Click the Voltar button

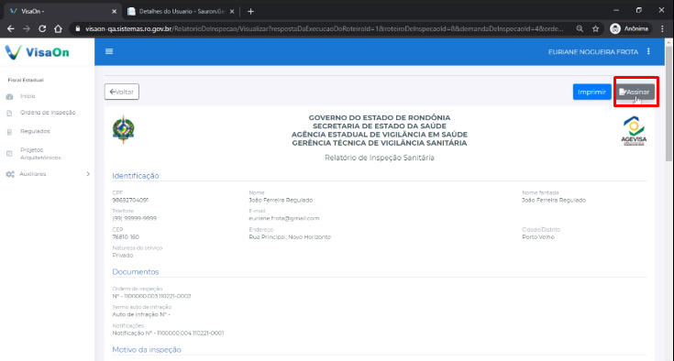tap(122, 92)
